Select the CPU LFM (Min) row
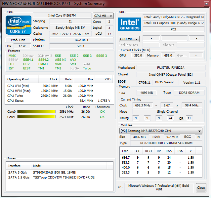This screenshot has height=198, width=211. click(59, 86)
